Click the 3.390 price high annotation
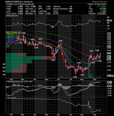The height and width of the screenshot is (116, 114). tap(91, 51)
